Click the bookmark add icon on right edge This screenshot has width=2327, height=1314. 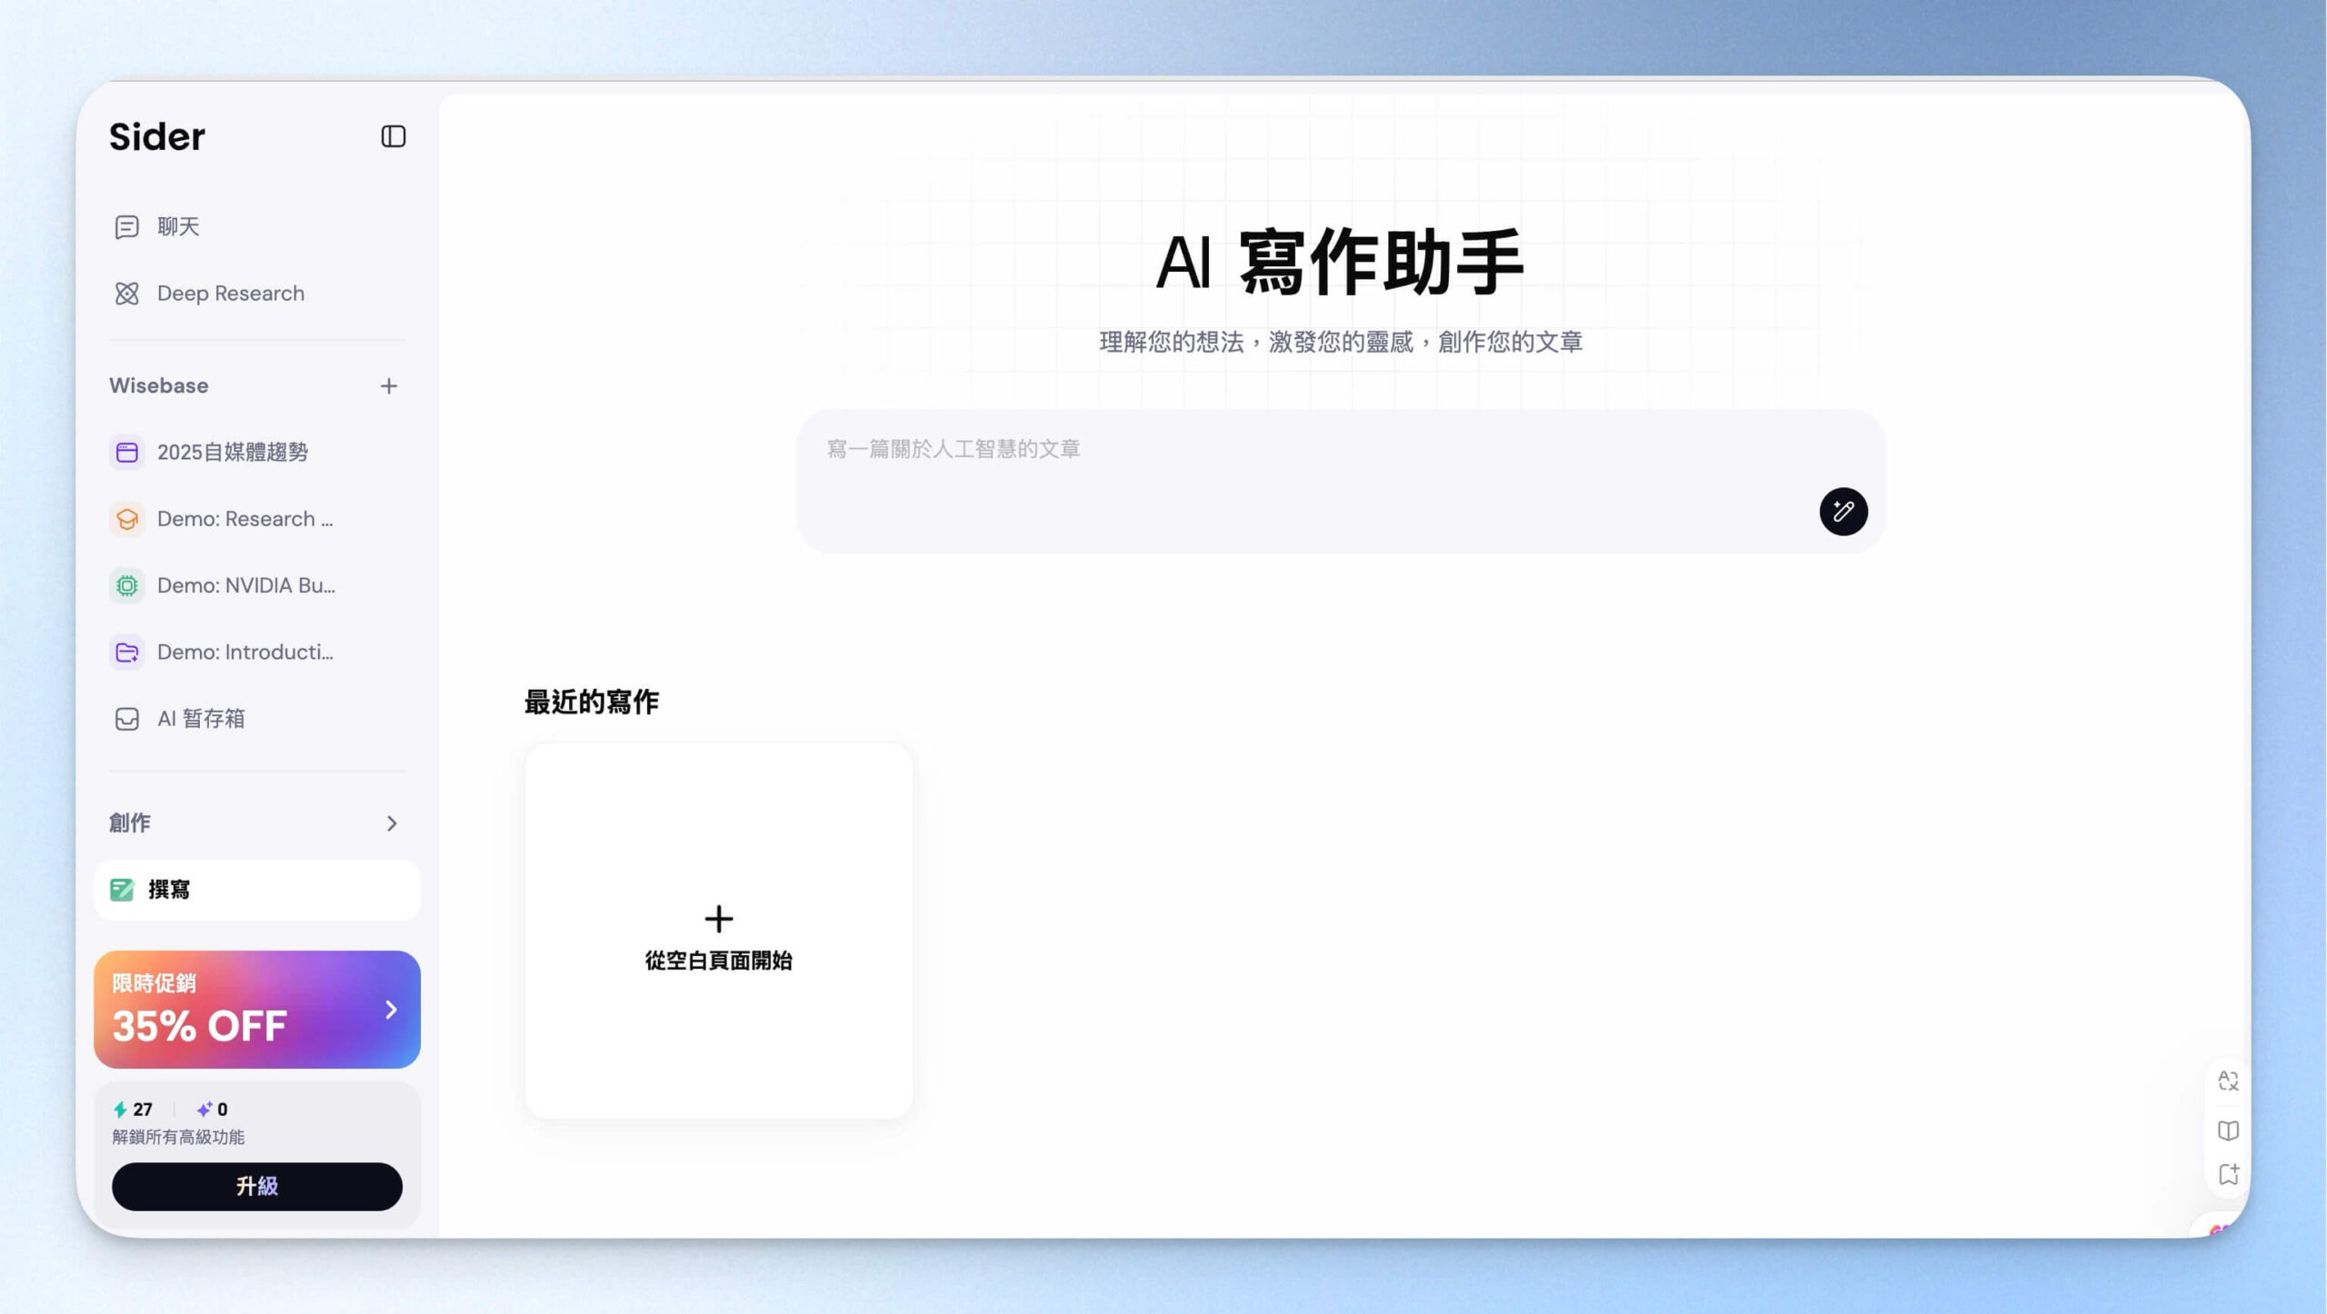2228,1174
